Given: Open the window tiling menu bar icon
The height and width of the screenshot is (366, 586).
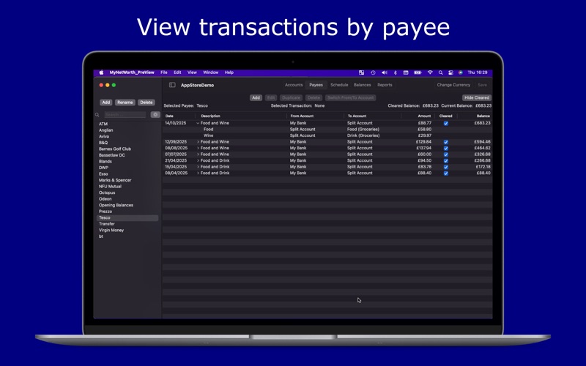Looking at the screenshot, I should (x=361, y=72).
